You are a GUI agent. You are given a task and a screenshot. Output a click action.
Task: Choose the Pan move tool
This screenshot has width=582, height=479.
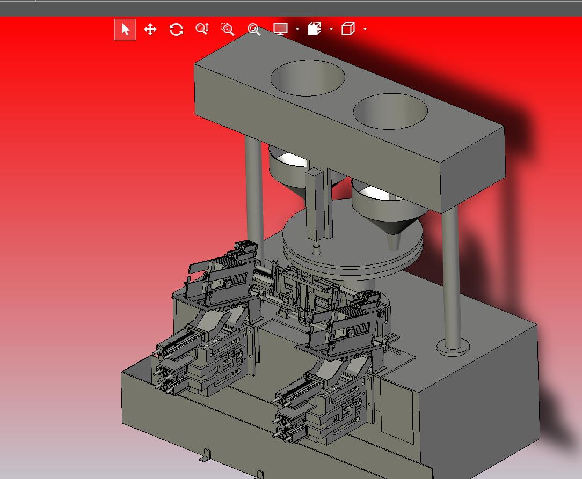(x=150, y=30)
